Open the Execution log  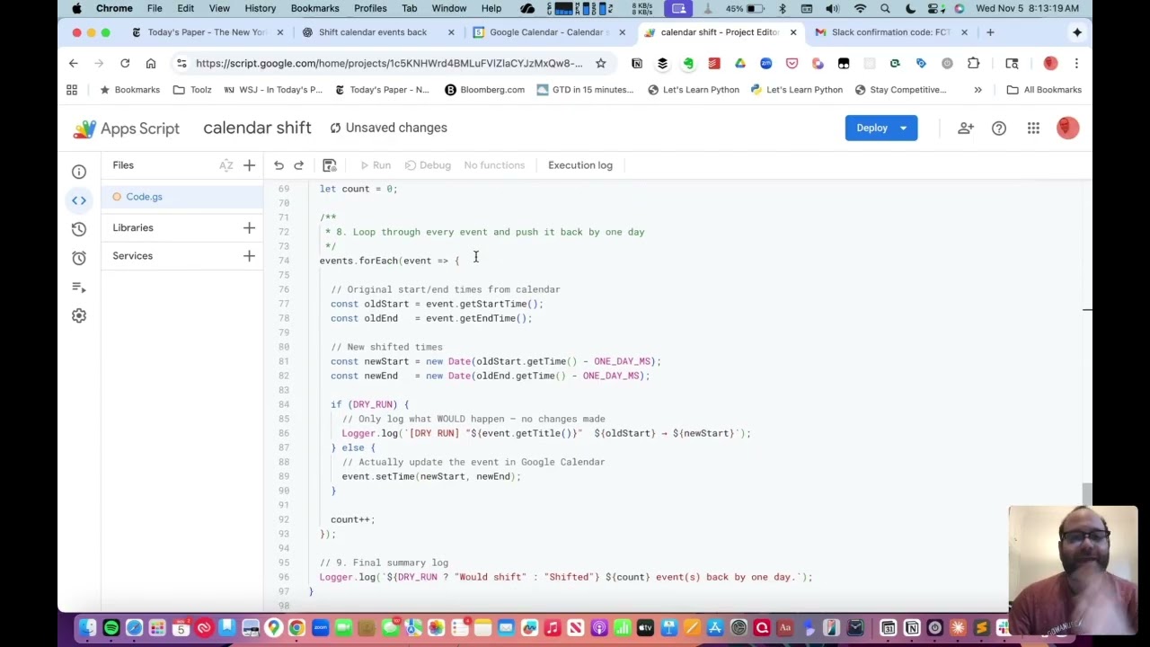pyautogui.click(x=580, y=165)
